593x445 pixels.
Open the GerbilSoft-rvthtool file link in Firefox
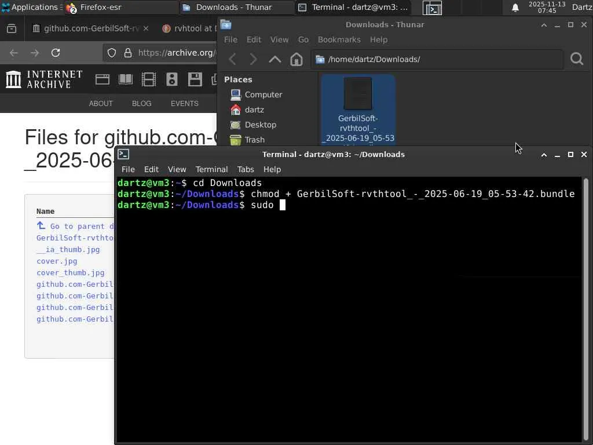75,238
